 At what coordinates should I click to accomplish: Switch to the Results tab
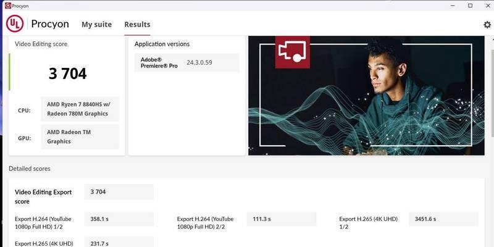(137, 24)
